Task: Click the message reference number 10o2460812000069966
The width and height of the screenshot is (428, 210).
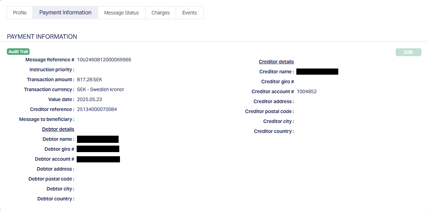Action: 104,60
